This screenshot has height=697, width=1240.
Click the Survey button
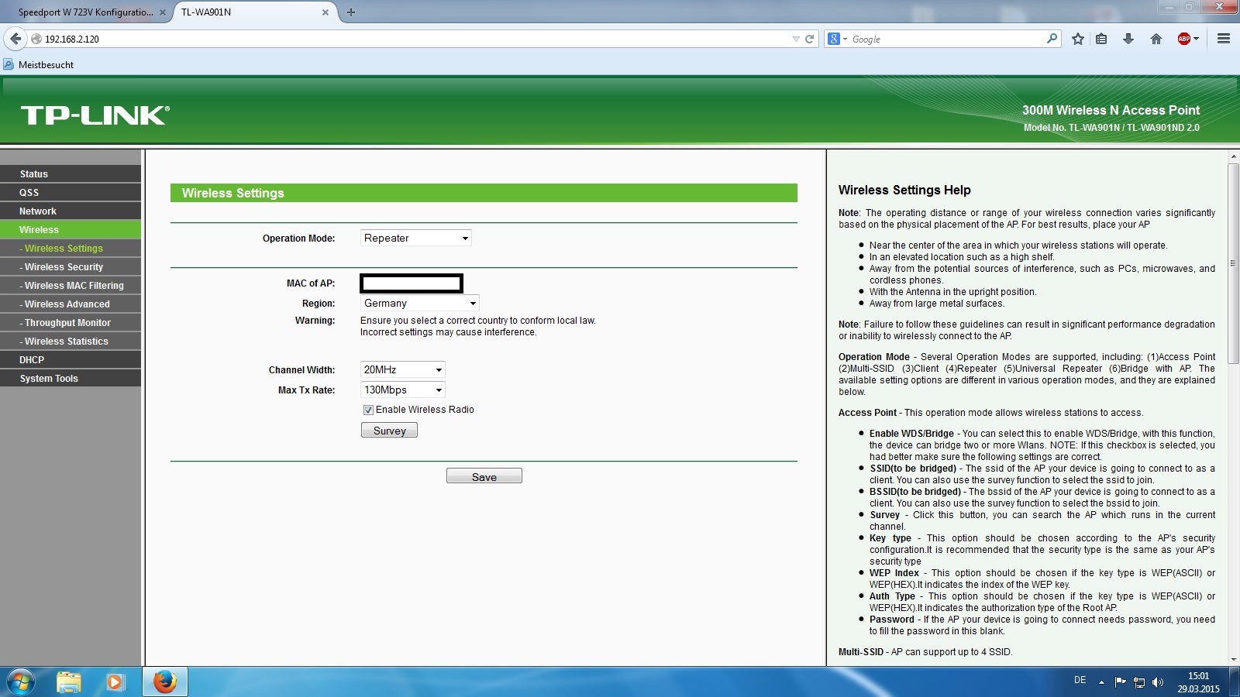(389, 431)
